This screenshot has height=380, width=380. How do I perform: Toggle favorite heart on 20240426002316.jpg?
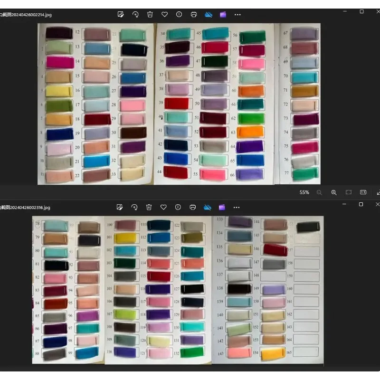click(163, 207)
